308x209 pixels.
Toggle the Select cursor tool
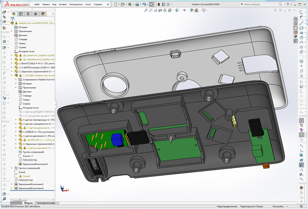pos(151,4)
